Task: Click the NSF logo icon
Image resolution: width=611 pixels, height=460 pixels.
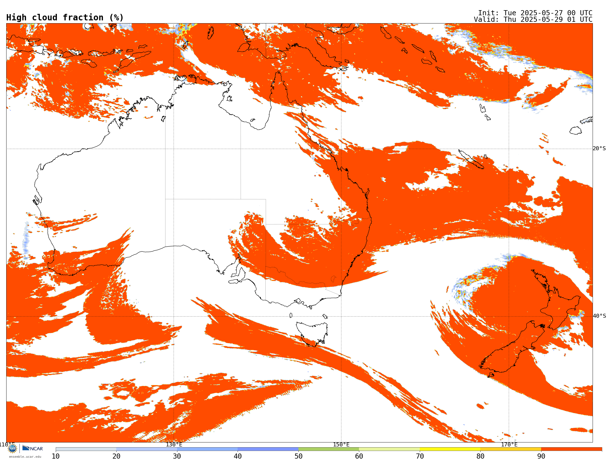Action: pos(12,448)
